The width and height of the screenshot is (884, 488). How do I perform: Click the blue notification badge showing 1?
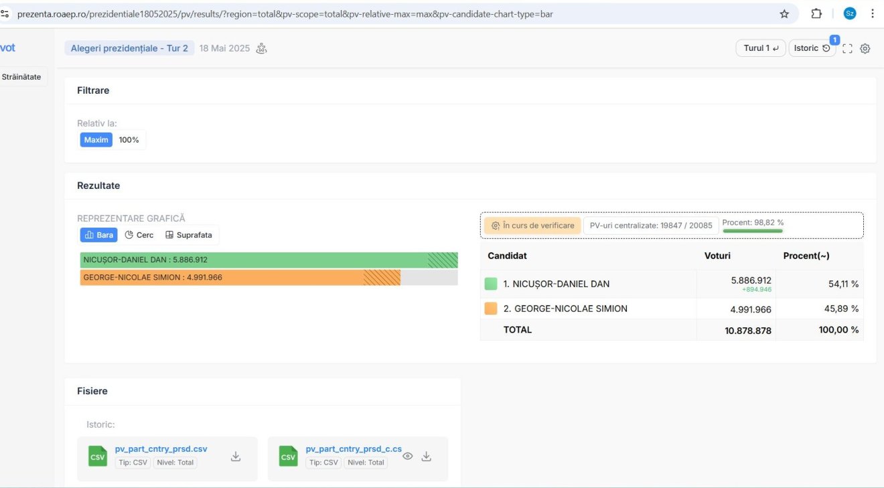(834, 40)
